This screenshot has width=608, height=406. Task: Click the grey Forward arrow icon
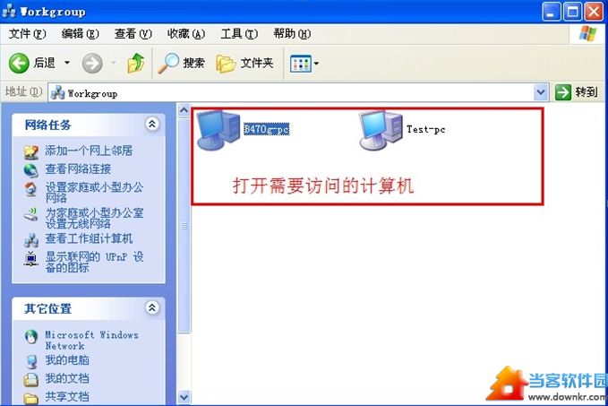pyautogui.click(x=92, y=63)
